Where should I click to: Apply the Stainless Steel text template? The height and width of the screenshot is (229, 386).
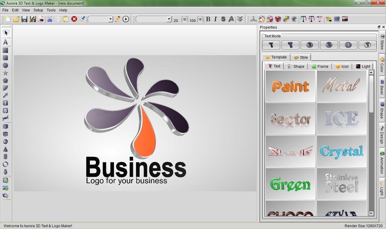(342, 184)
